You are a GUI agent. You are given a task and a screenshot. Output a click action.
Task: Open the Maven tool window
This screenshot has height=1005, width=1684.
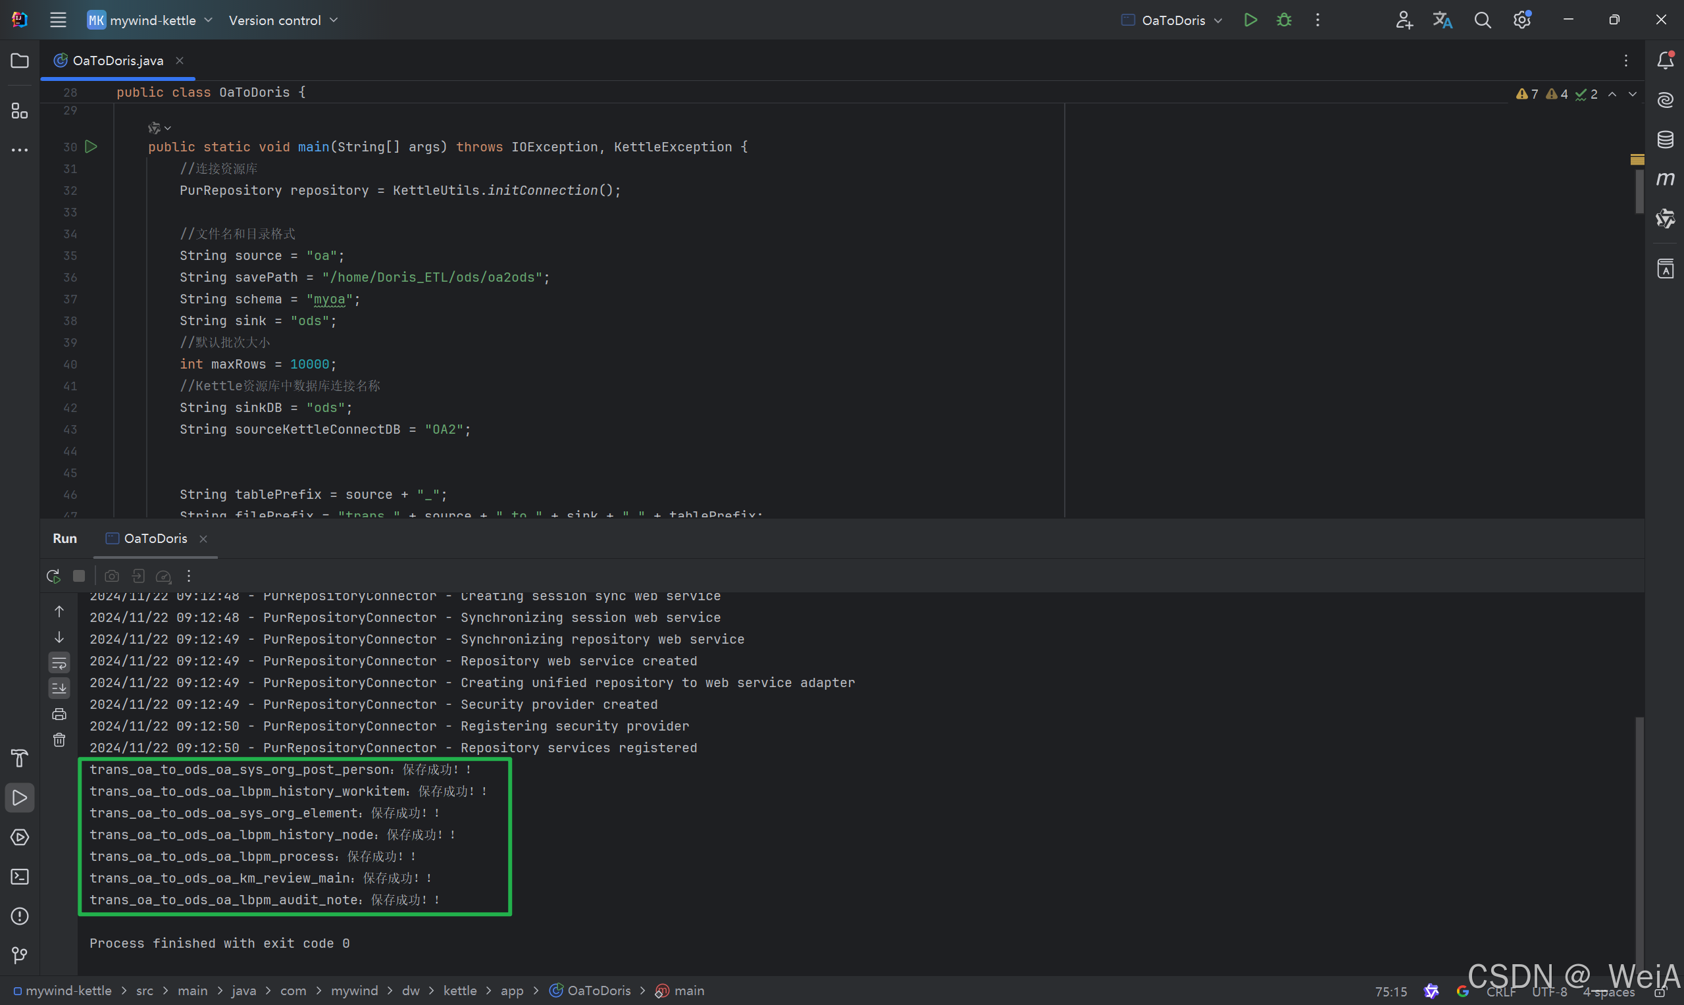pyautogui.click(x=1665, y=180)
